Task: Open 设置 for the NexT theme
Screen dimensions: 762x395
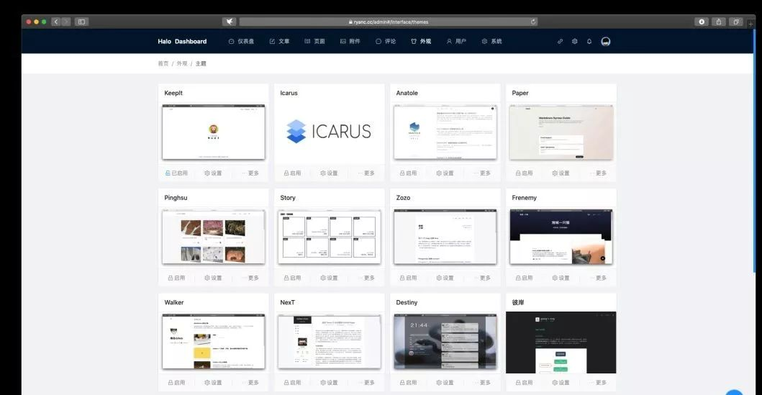Action: coord(329,382)
